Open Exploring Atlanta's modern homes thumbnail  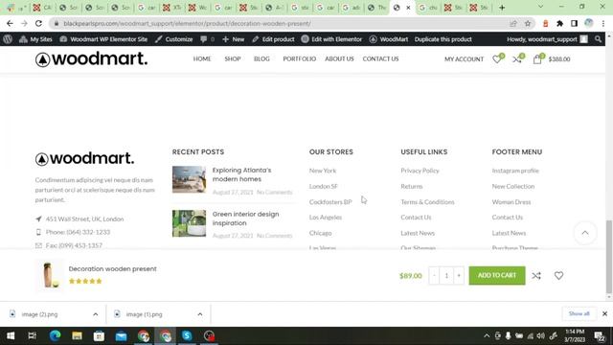pos(190,179)
